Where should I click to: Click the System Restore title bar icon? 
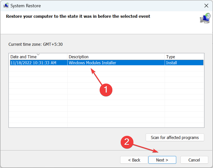[6, 6]
